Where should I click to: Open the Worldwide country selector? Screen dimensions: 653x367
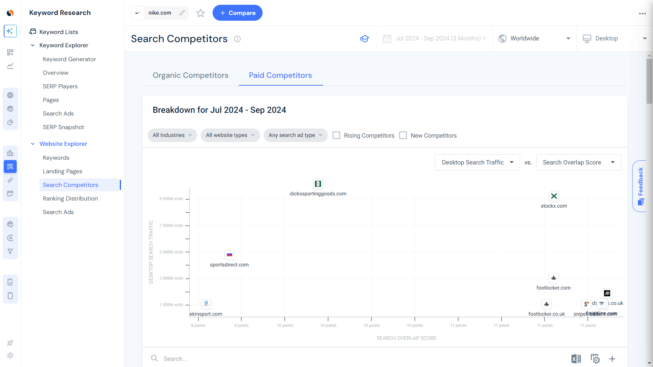pos(534,38)
